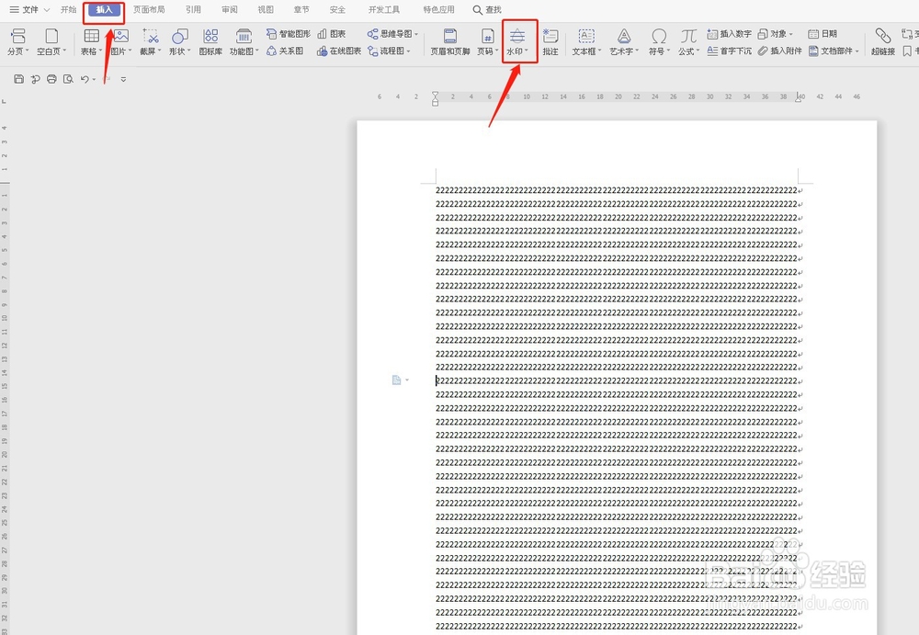Viewport: 919px width, 635px height.
Task: Click the paragraph layout icon beside the text
Action: [x=396, y=380]
